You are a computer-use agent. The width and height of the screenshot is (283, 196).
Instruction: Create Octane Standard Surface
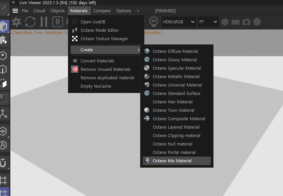177,93
